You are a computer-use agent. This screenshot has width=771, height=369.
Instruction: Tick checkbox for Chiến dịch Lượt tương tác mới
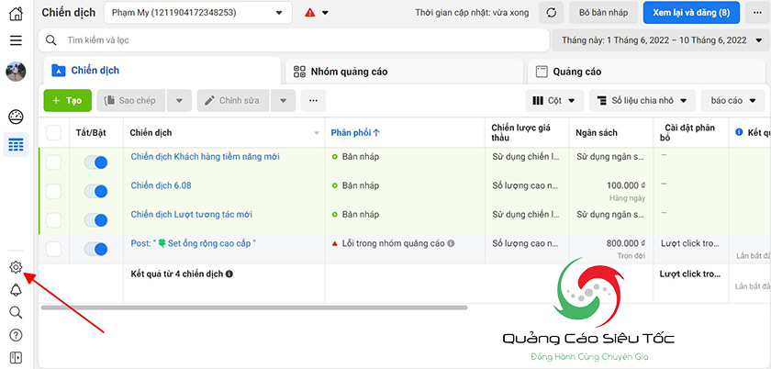pos(53,220)
